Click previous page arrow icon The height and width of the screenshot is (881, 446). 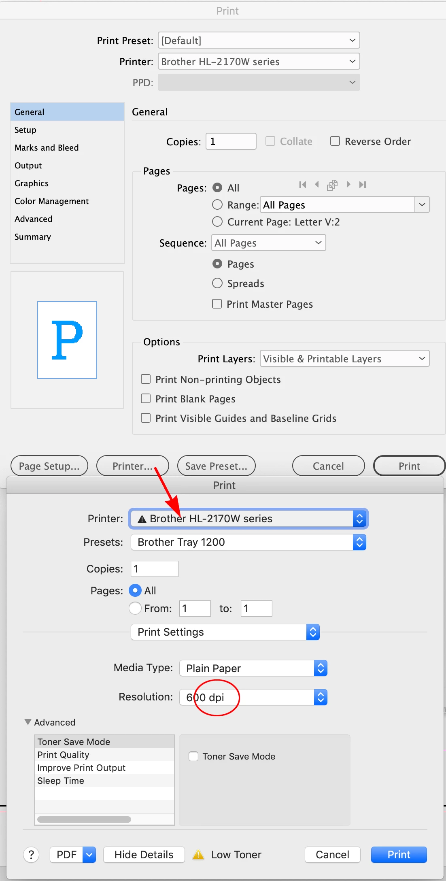317,185
